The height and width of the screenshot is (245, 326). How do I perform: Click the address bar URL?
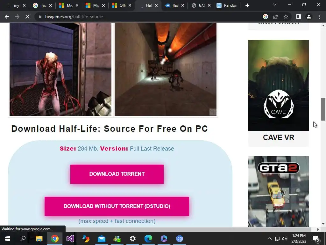coord(74,17)
